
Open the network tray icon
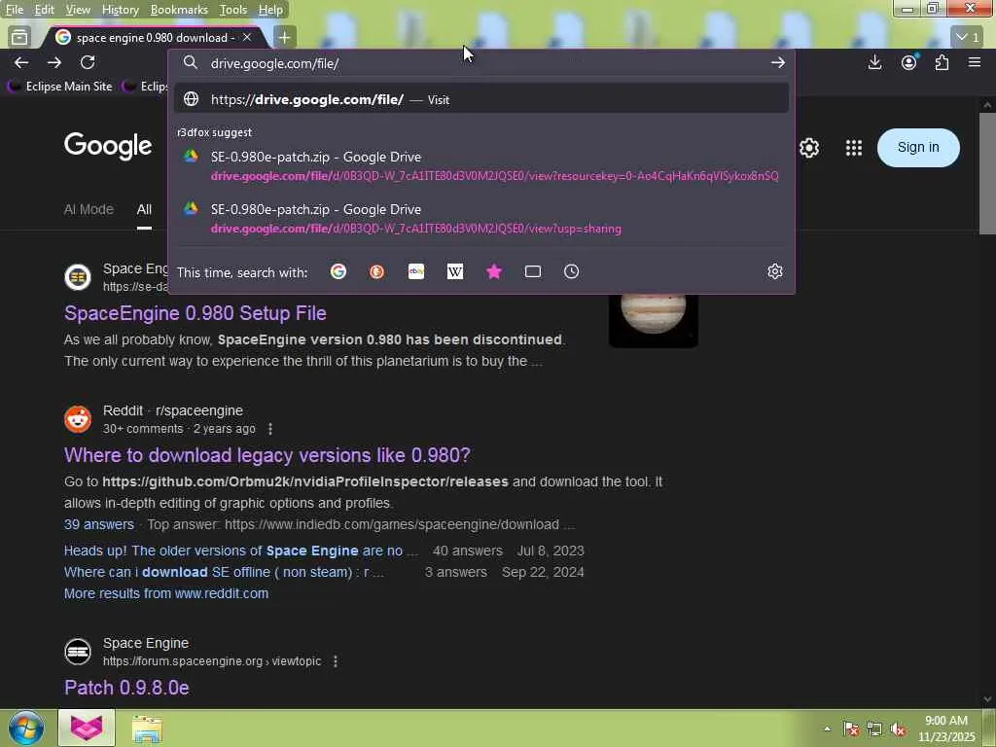click(874, 729)
